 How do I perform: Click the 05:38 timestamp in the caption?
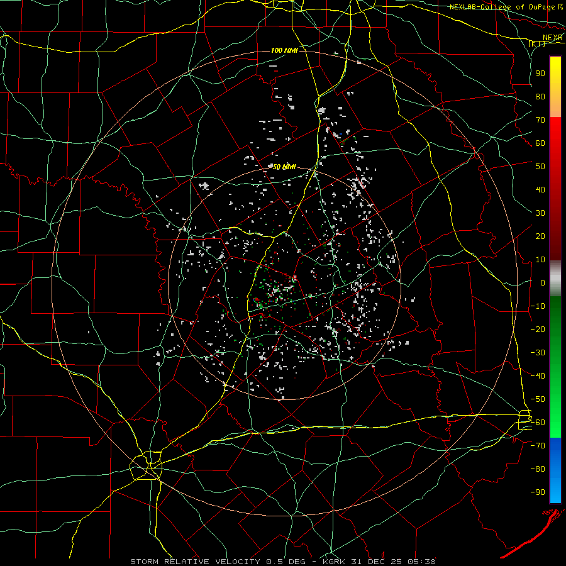click(421, 562)
